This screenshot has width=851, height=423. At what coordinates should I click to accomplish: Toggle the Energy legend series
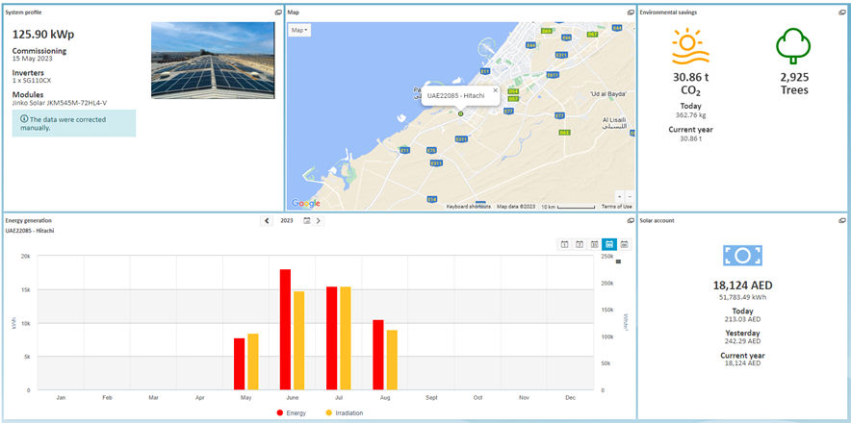[x=292, y=413]
